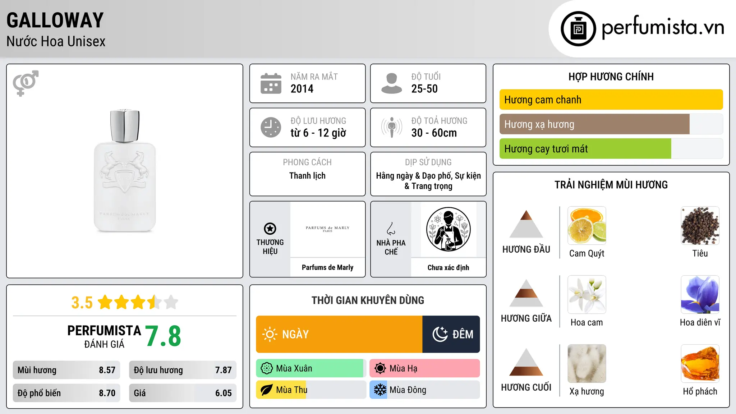Click the Độ lưu hương 7.87 score row

pos(183,370)
